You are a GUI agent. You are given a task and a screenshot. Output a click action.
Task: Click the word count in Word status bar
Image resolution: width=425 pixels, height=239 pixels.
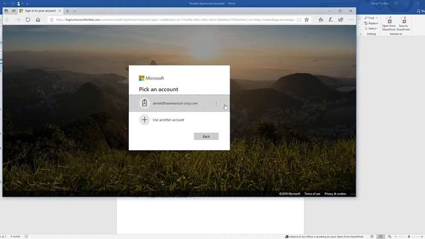pos(15,236)
